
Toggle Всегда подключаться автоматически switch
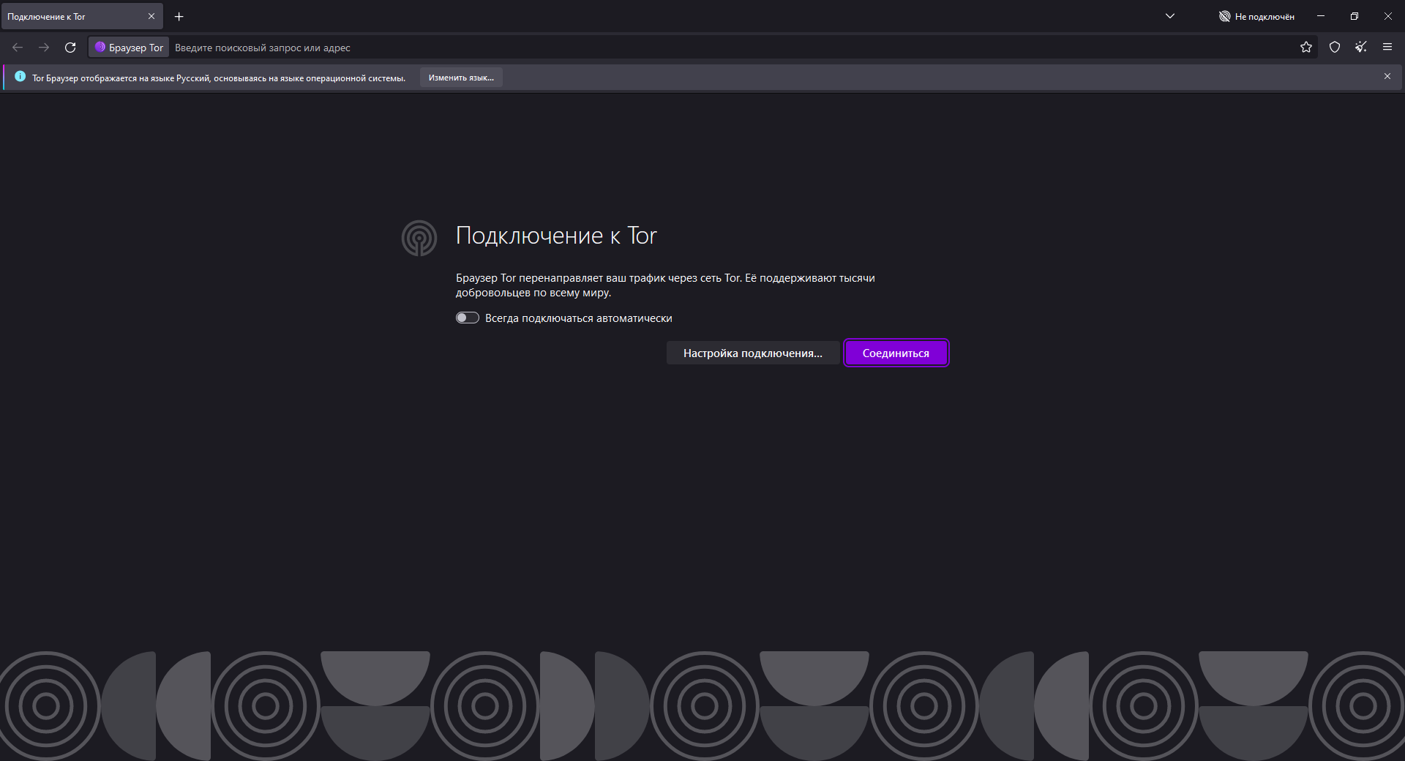pyautogui.click(x=468, y=318)
